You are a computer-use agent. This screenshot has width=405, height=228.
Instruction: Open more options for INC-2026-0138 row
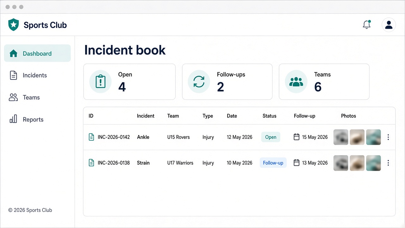pos(388,163)
